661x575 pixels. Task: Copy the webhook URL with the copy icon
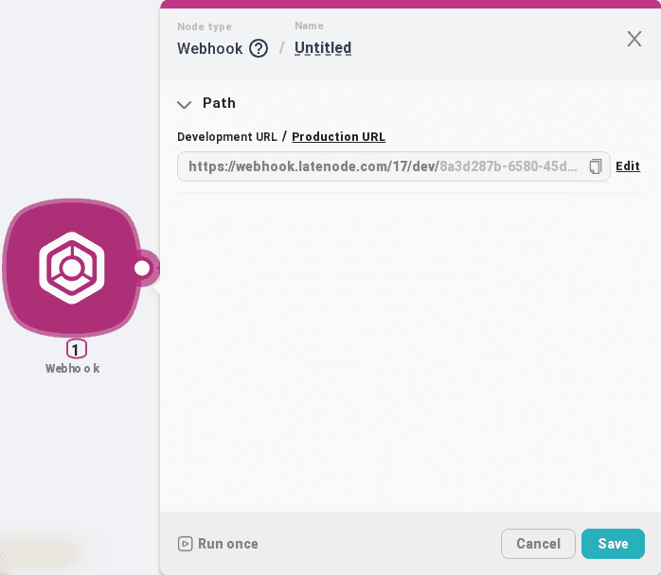tap(595, 166)
